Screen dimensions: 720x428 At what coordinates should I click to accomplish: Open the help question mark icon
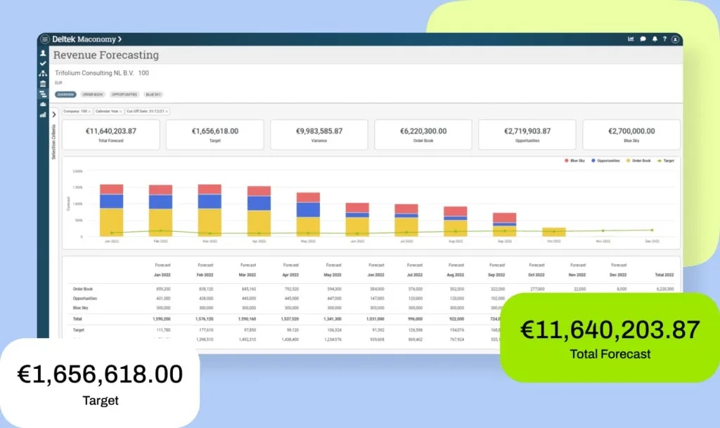pos(664,39)
